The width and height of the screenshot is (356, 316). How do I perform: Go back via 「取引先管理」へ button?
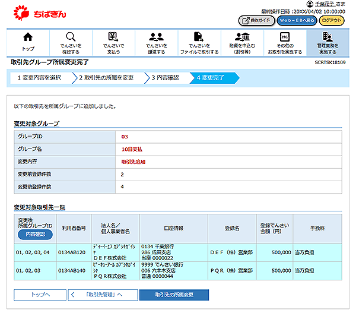point(103,295)
